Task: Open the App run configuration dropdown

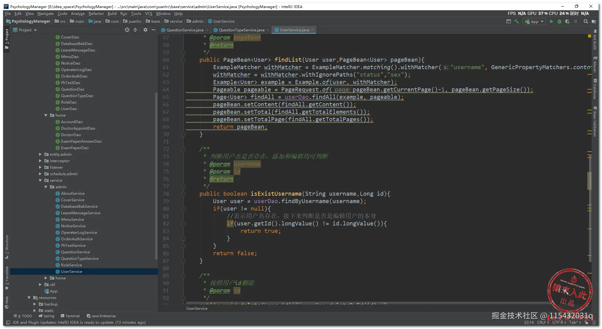Action: point(534,21)
